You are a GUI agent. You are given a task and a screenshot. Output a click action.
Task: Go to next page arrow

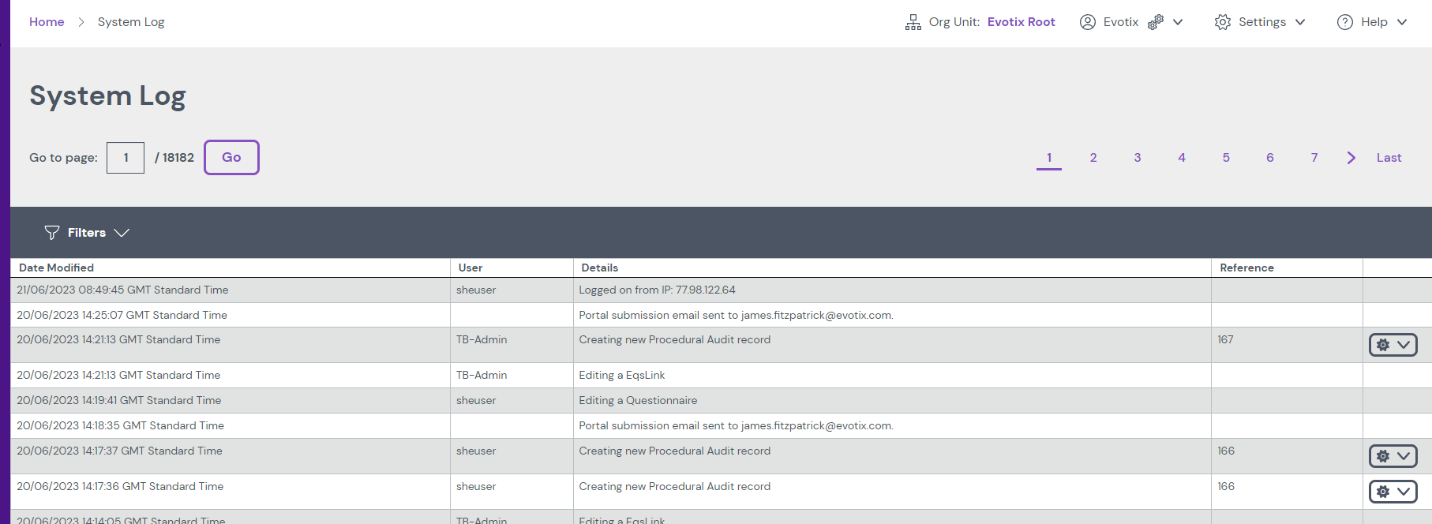(1351, 158)
